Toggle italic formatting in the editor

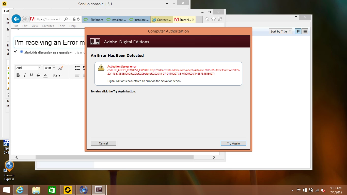click(x=25, y=75)
